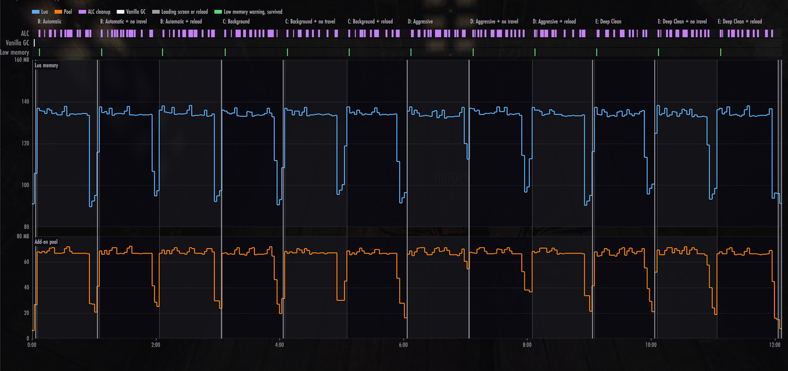The width and height of the screenshot is (788, 371).
Task: Click the 'ALC' event row label
Action: 25,33
